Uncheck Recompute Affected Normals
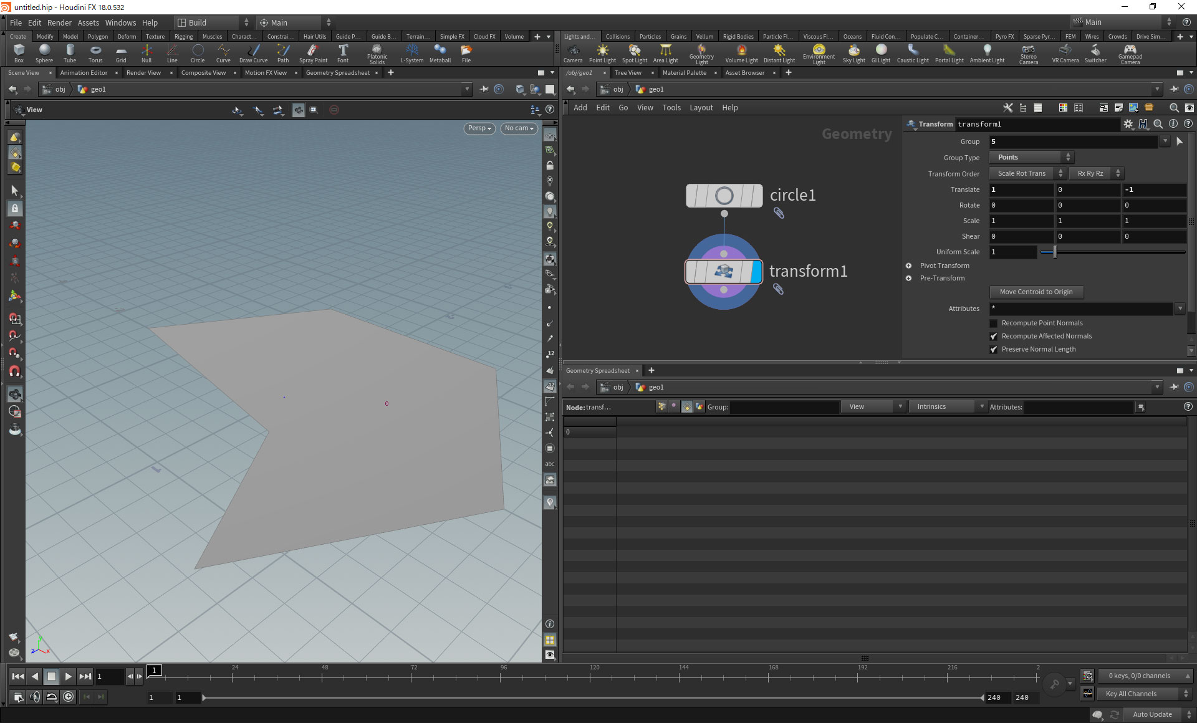1197x723 pixels. point(994,337)
